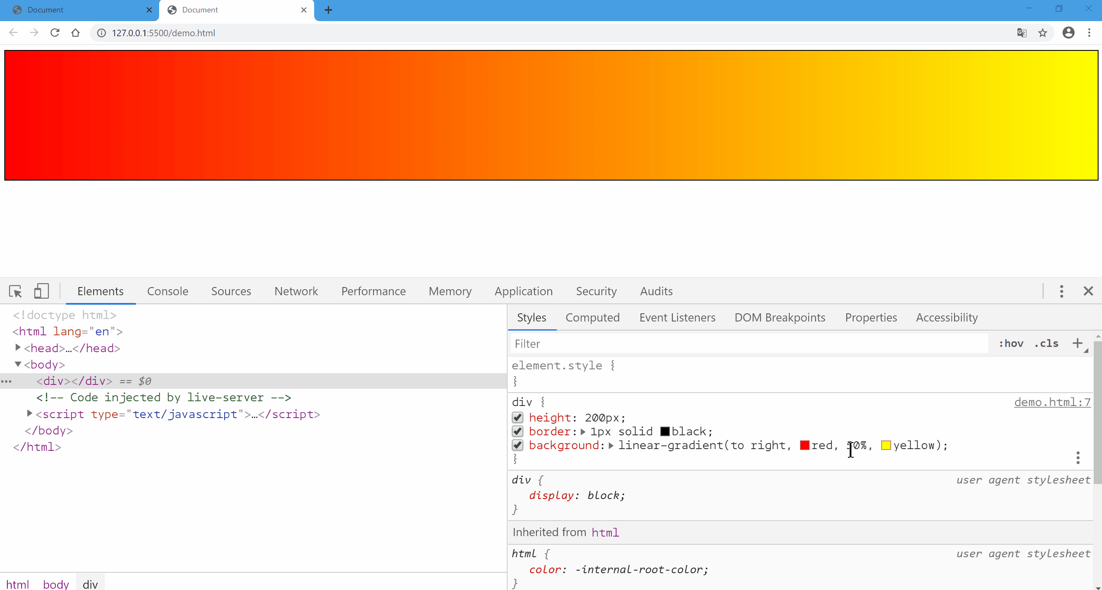Open the demo.html:7 source link
Screen dimensions: 1102x590
point(1052,402)
